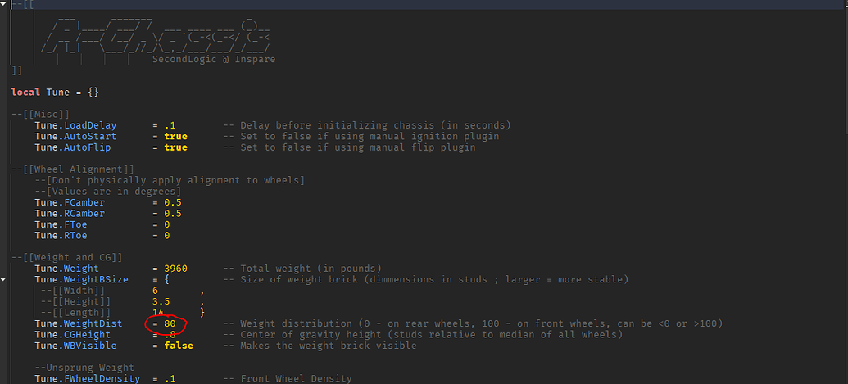The image size is (848, 384).
Task: Collapse the header comment block fold arrow
Action: 4,5
